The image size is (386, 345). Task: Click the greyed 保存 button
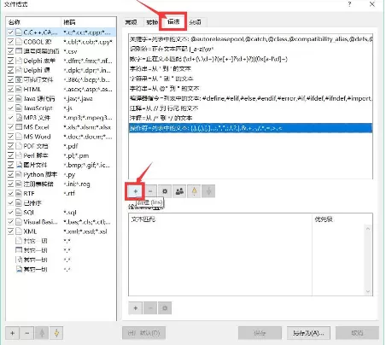260,333
